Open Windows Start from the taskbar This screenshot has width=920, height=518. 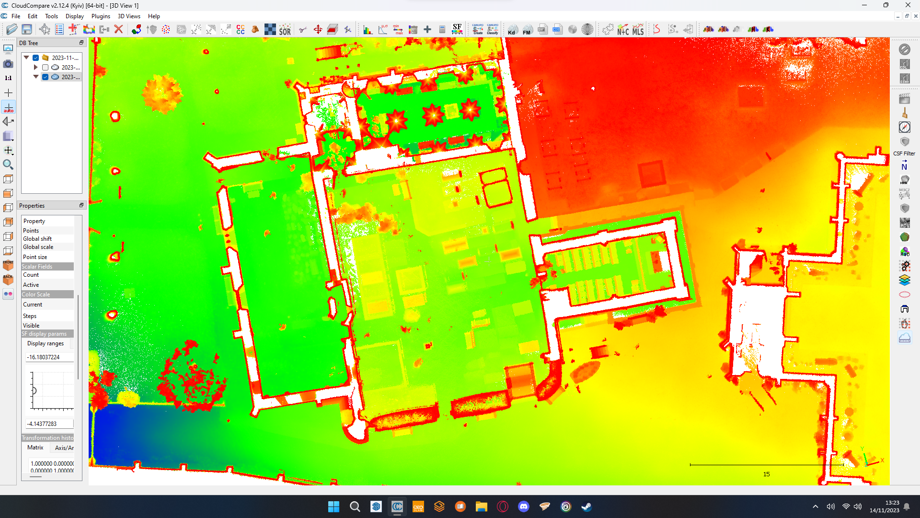[333, 506]
